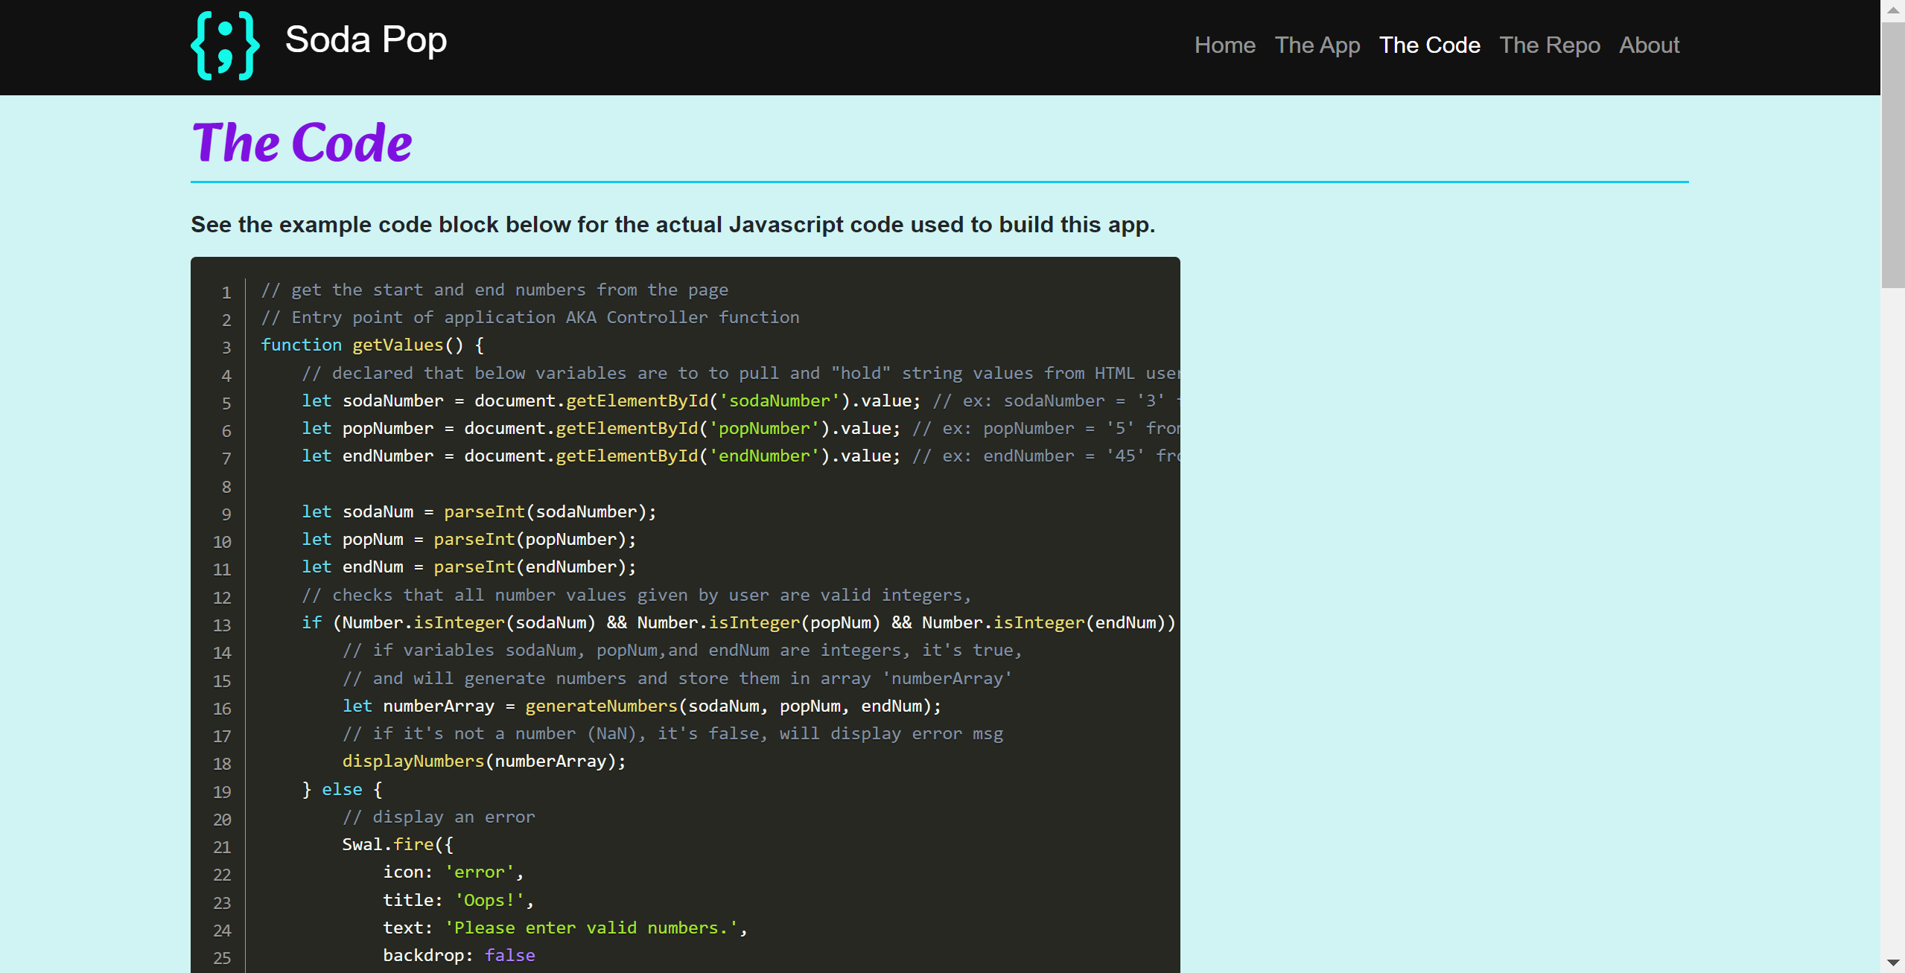Go to The App page
The height and width of the screenshot is (973, 1905).
coord(1317,45)
